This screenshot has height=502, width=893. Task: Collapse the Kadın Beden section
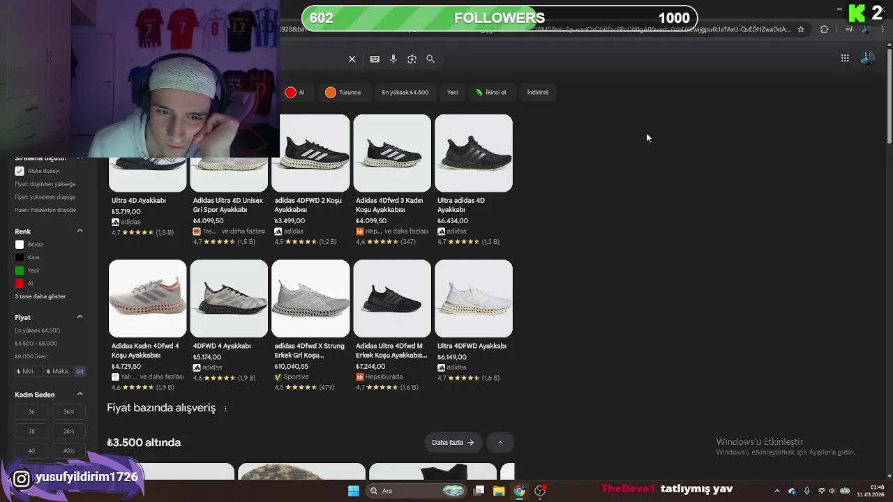80,395
